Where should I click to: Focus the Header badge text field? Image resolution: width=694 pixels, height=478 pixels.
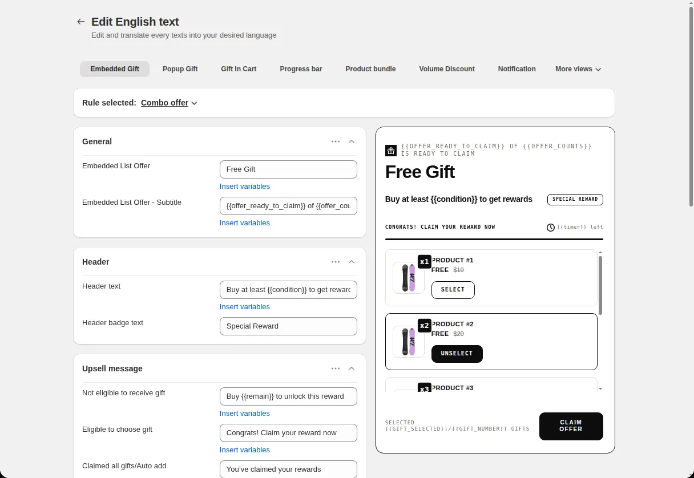(x=288, y=326)
